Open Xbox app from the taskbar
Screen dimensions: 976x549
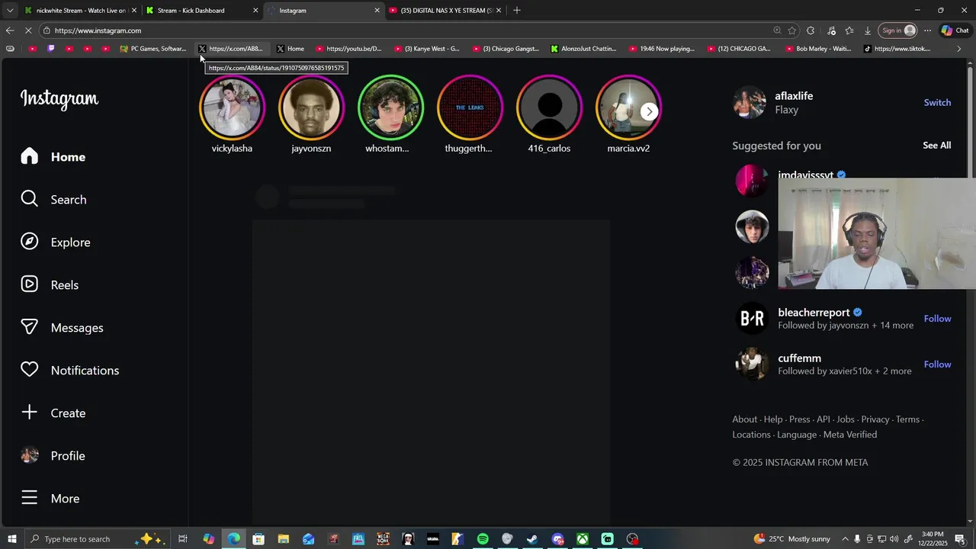[583, 539]
